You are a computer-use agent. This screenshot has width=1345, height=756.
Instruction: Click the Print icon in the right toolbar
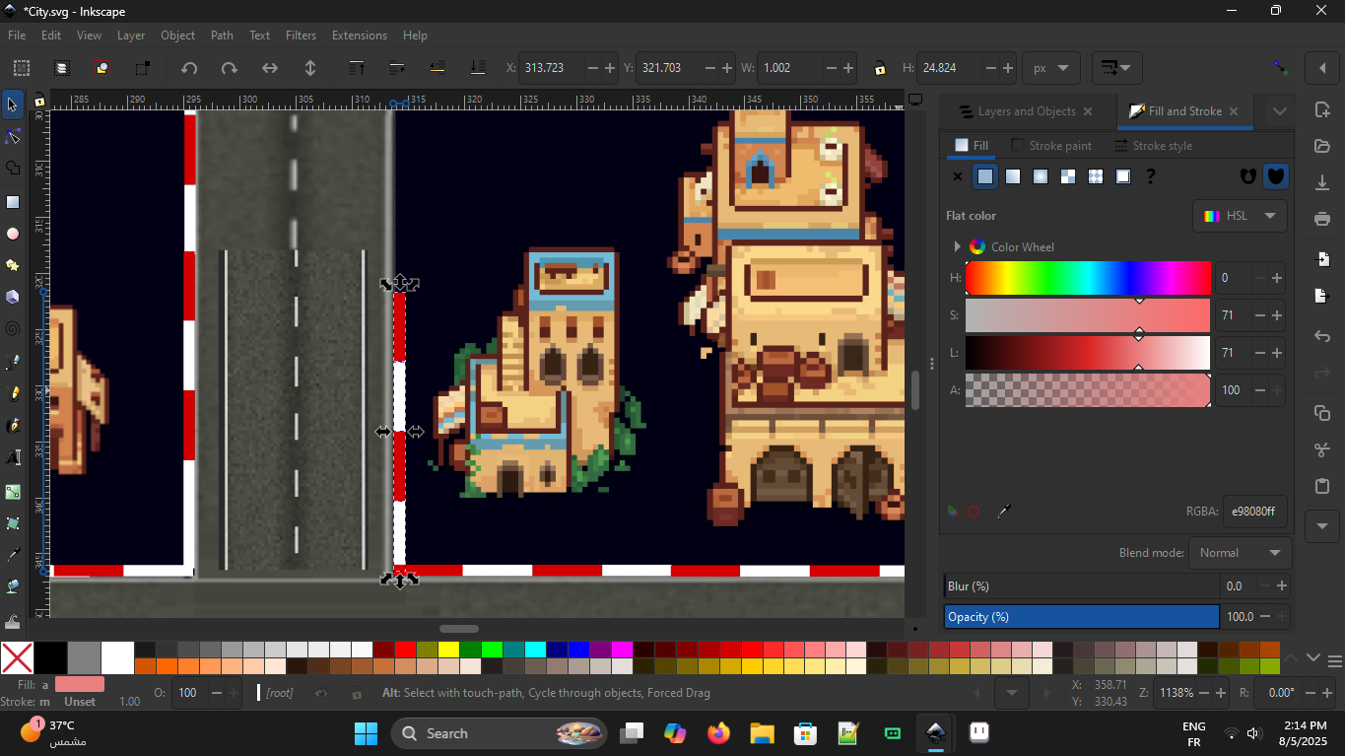pyautogui.click(x=1322, y=219)
